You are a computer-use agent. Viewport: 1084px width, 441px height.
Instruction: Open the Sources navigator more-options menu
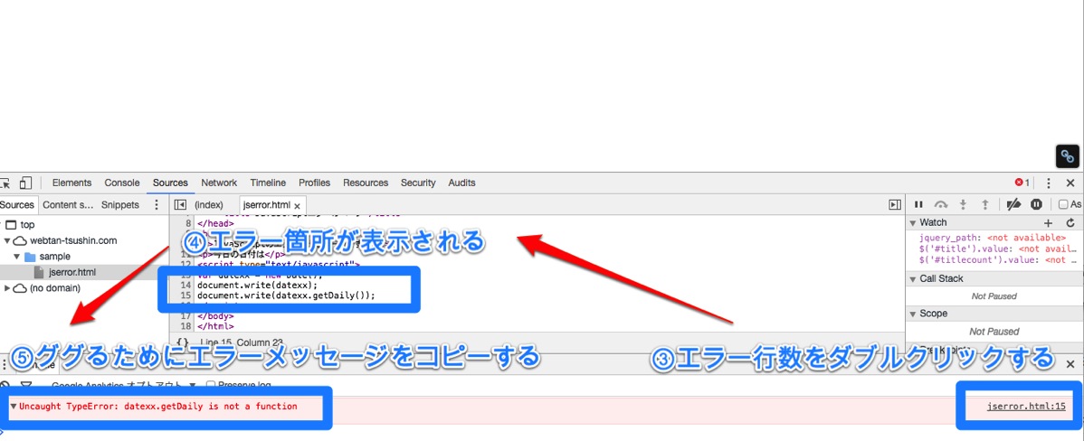[x=157, y=205]
